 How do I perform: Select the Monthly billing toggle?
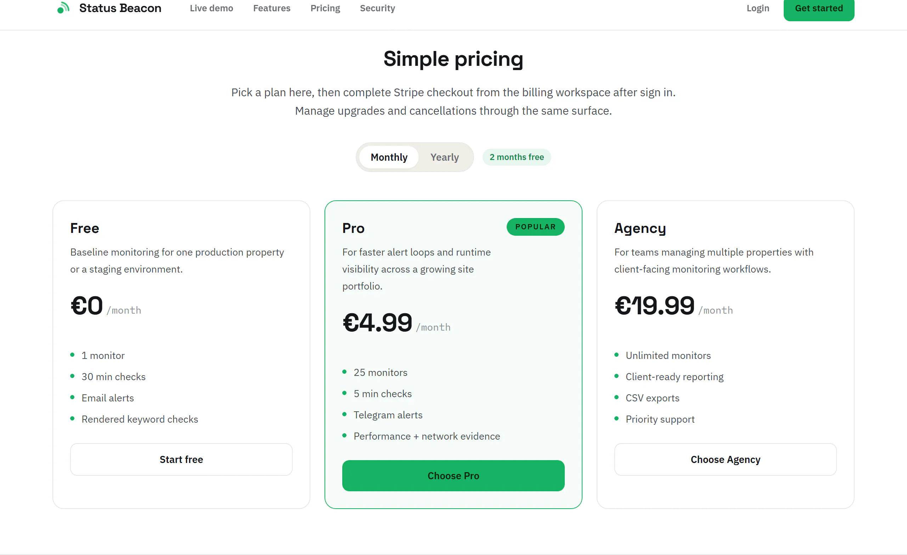[389, 157]
